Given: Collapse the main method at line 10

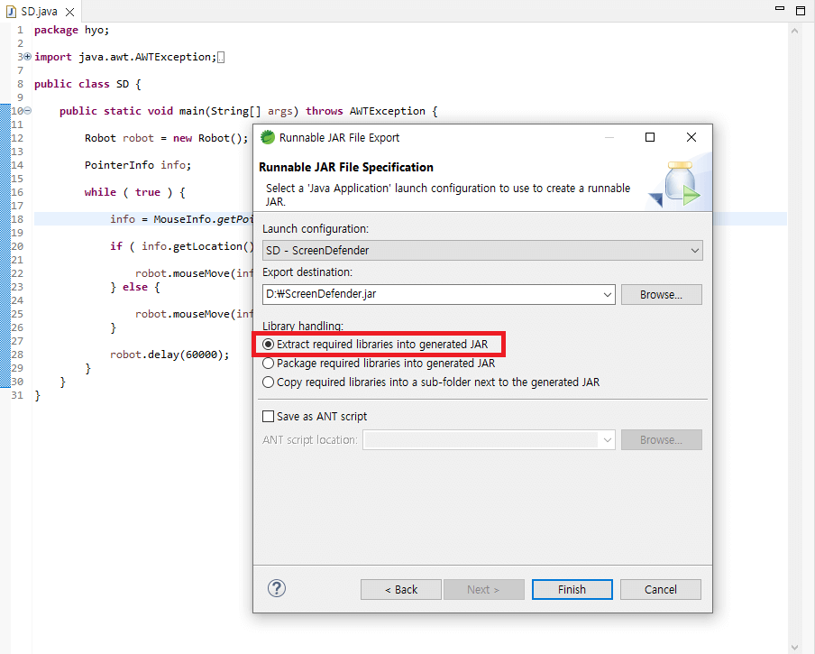Looking at the screenshot, I should (x=28, y=111).
